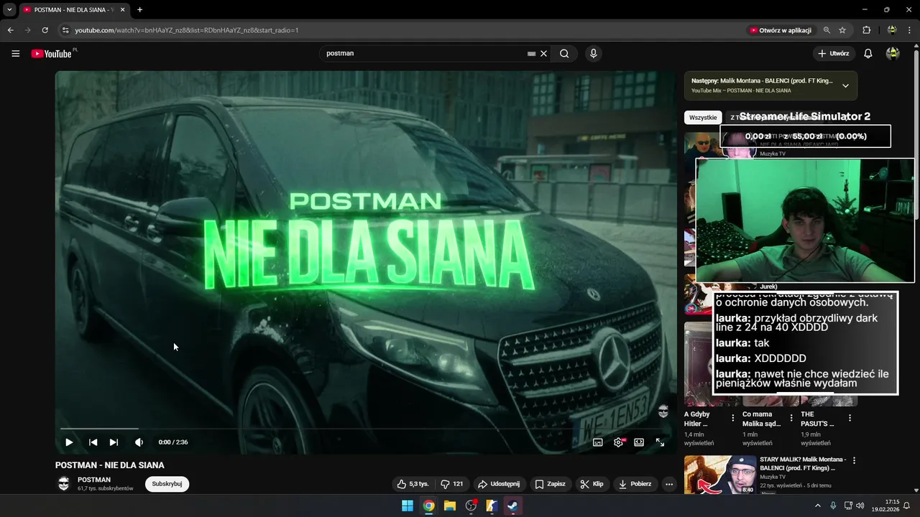Viewport: 920px width, 517px height.
Task: Open Counter-Strike icon in taskbar
Action: pos(492,506)
